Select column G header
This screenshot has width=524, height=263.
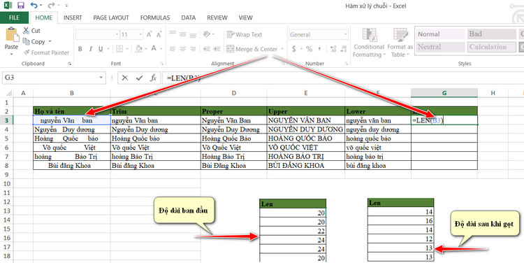[x=444, y=93]
